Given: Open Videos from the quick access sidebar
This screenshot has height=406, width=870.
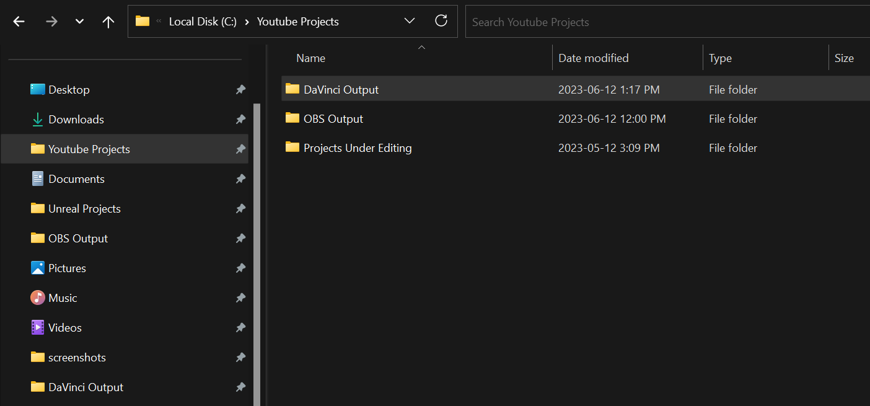Looking at the screenshot, I should (x=65, y=328).
